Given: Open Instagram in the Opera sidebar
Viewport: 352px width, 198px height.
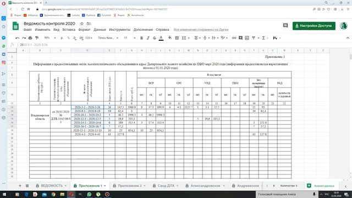Looking at the screenshot, I should [4, 62].
